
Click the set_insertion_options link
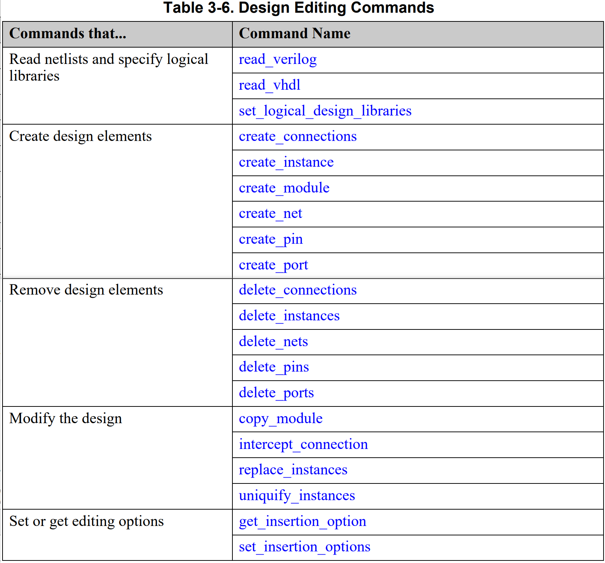pos(304,547)
